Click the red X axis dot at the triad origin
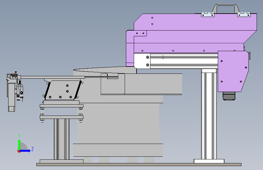Viewport: 263px width, 170px height. coord(19,151)
